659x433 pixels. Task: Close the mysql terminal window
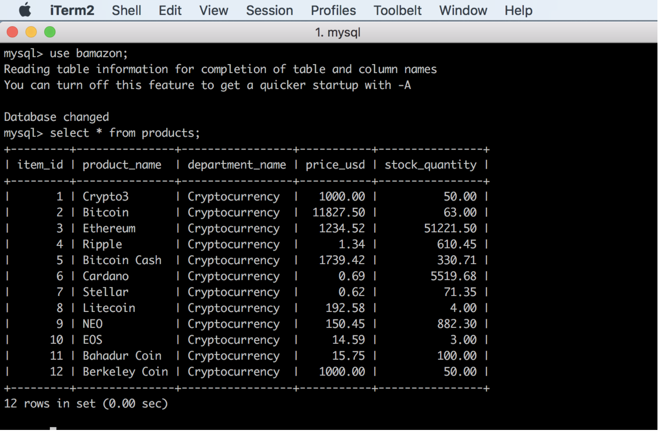click(12, 32)
